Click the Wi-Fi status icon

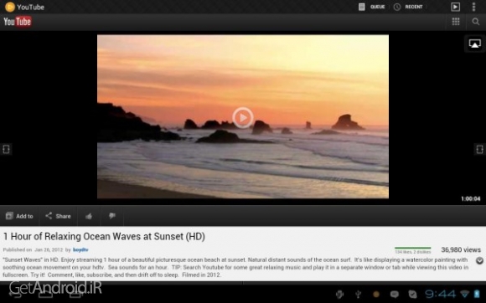[x=464, y=294]
